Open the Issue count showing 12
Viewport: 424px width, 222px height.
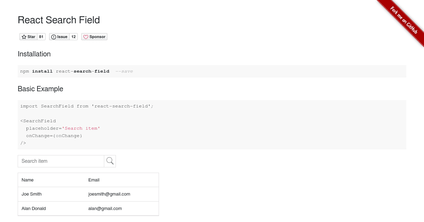(73, 37)
